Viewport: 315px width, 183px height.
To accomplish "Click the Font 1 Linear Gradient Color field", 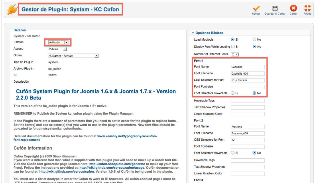I will [248, 114].
